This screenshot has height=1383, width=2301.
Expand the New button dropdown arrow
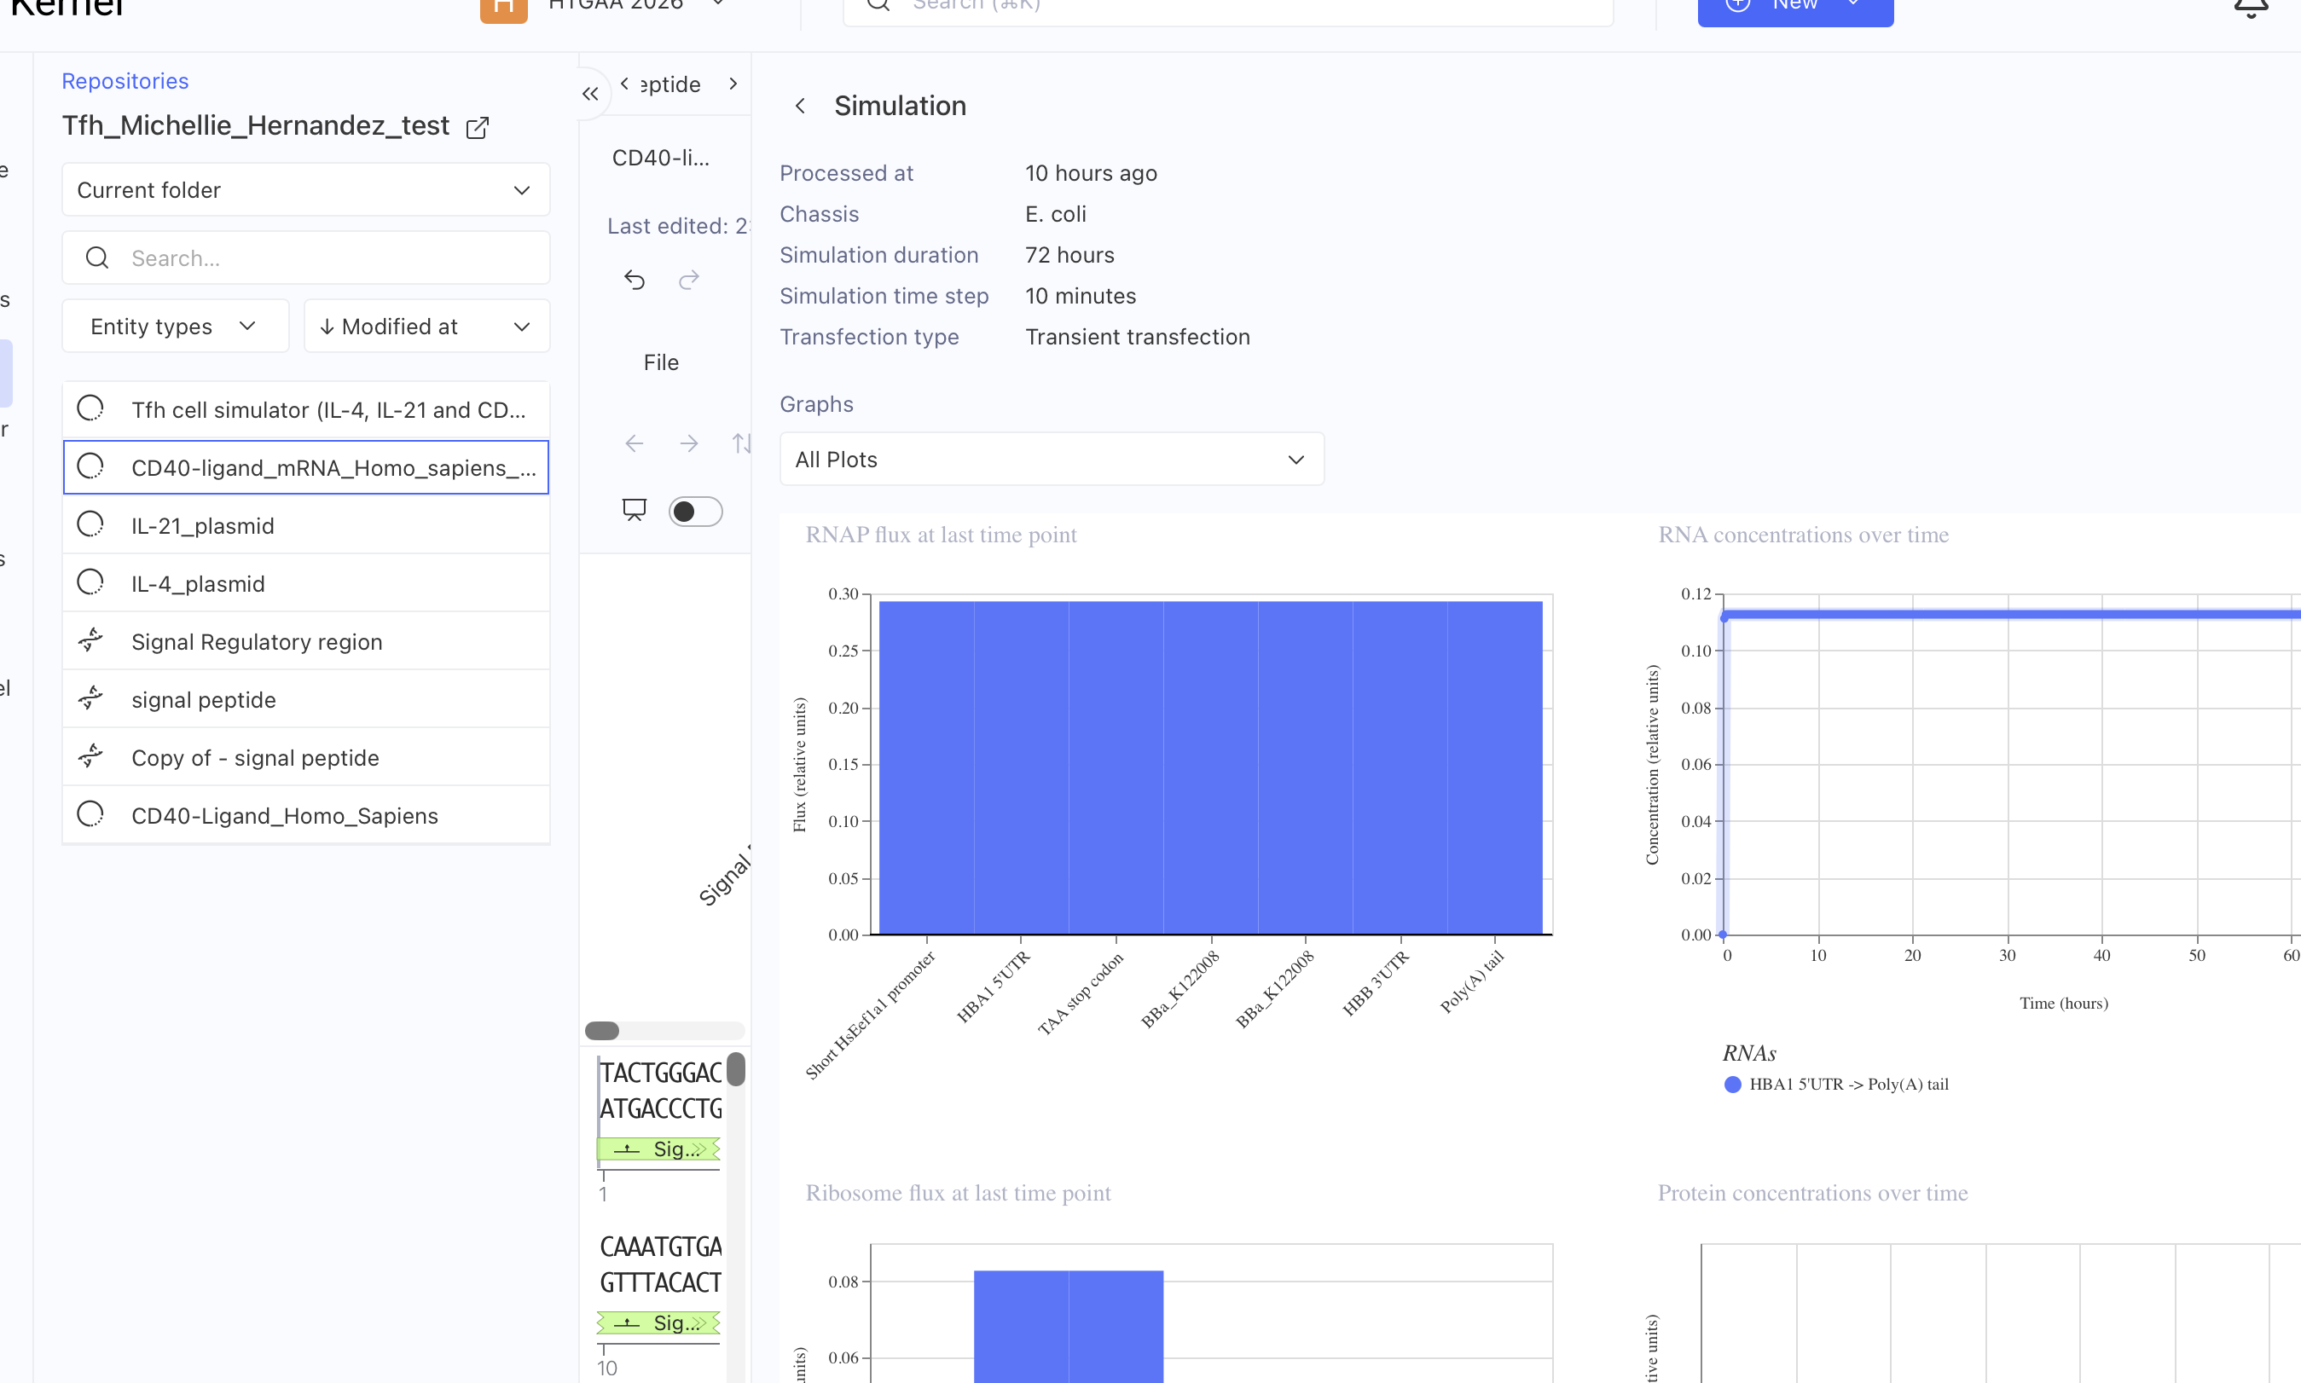pyautogui.click(x=1852, y=4)
